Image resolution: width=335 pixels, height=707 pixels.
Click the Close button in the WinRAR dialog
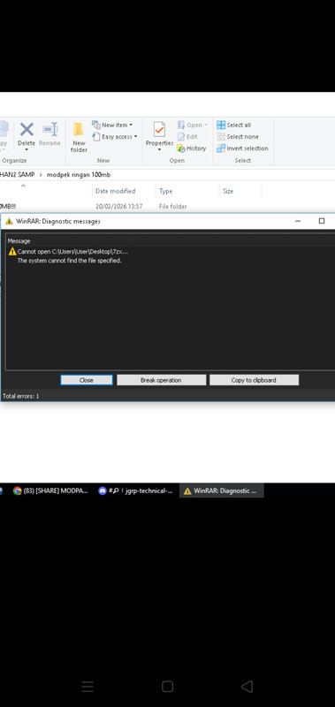(87, 380)
